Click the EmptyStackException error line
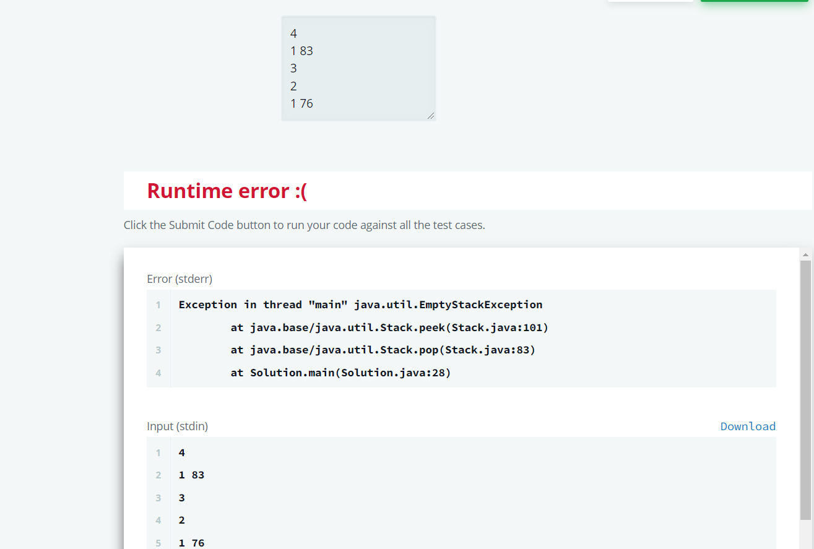814x549 pixels. (x=360, y=305)
